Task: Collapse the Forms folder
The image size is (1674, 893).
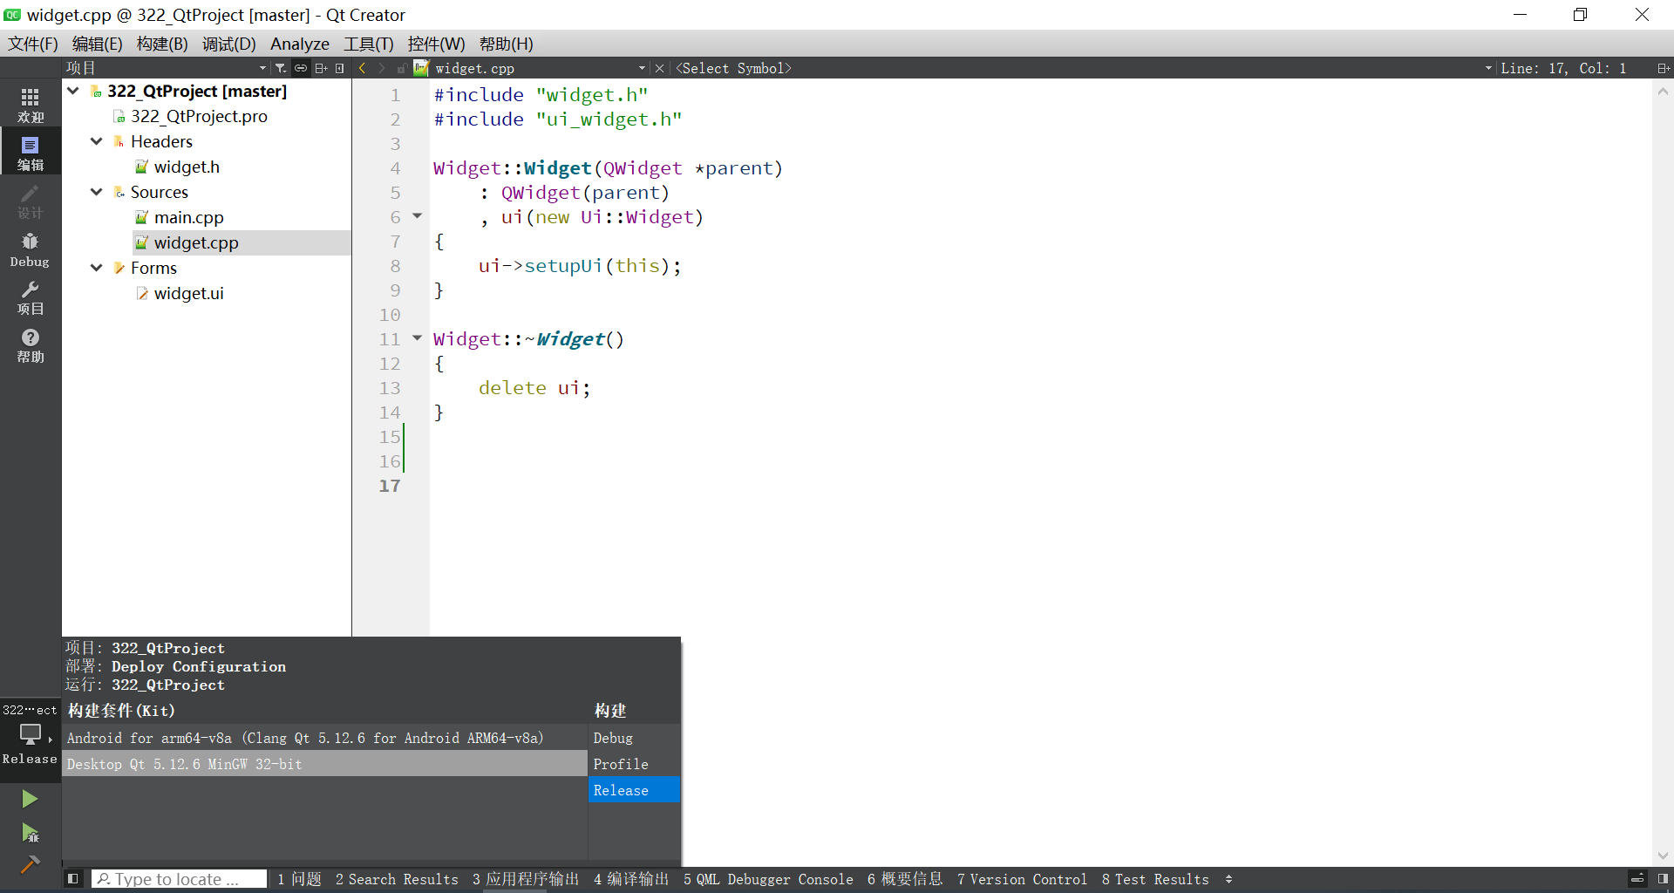Action: (x=97, y=268)
